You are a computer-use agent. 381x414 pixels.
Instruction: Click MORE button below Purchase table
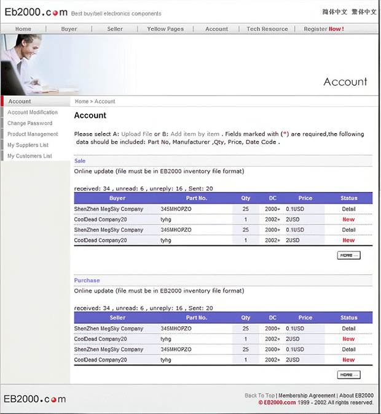(348, 375)
